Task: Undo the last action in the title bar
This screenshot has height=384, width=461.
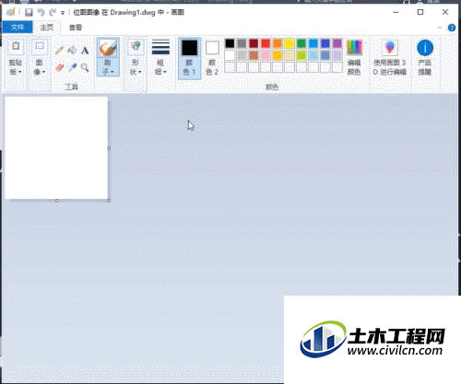Action: tap(41, 12)
